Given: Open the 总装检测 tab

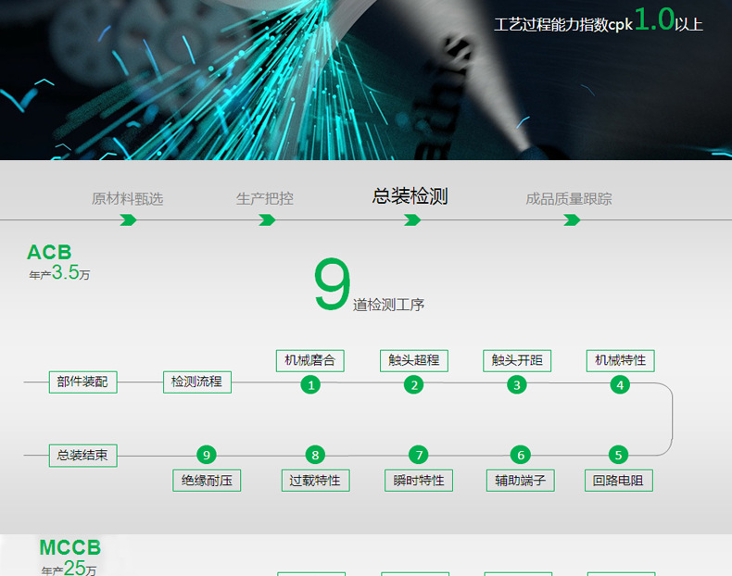Looking at the screenshot, I should coord(410,196).
